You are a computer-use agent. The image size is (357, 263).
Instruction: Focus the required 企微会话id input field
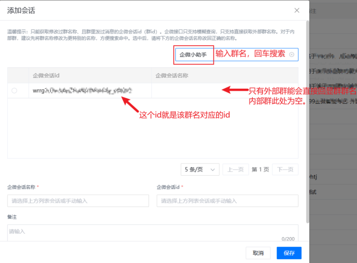227,201
